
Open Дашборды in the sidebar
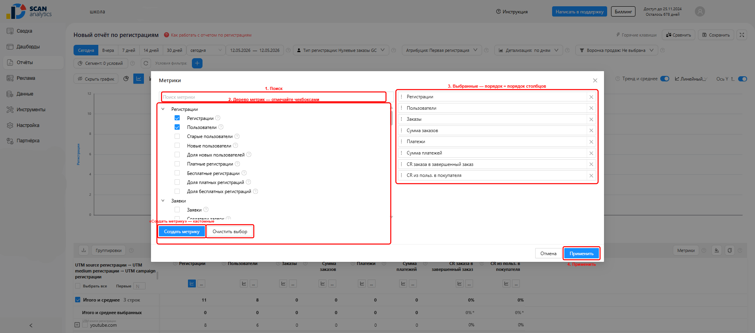(28, 47)
